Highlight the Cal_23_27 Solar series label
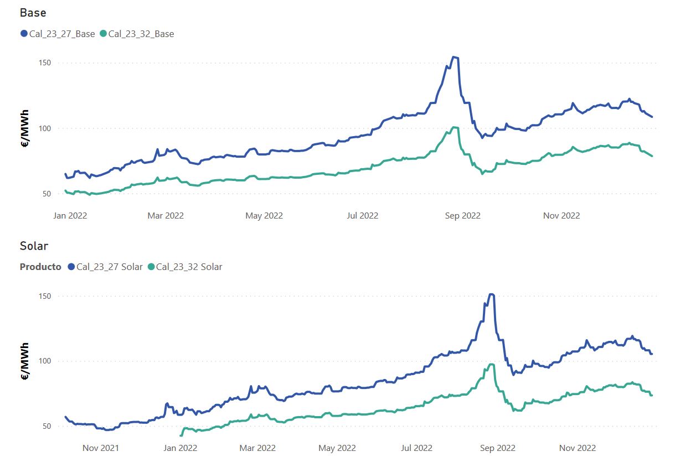Screen dimensions: 675x467 (x=110, y=267)
